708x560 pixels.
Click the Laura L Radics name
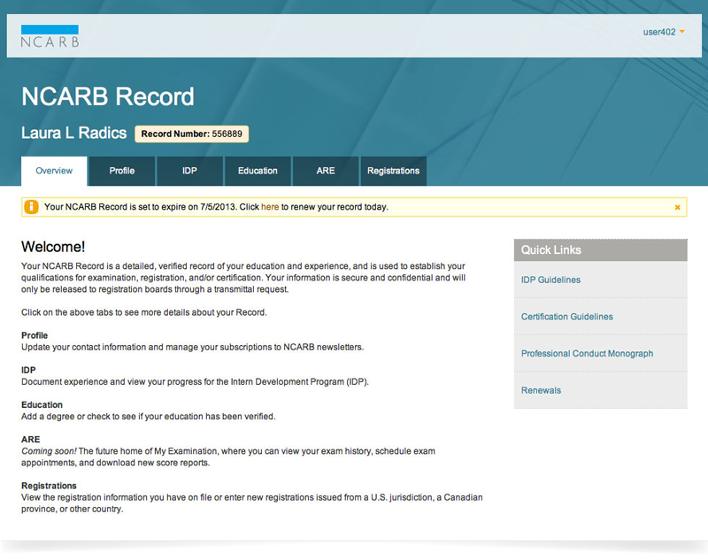(74, 133)
